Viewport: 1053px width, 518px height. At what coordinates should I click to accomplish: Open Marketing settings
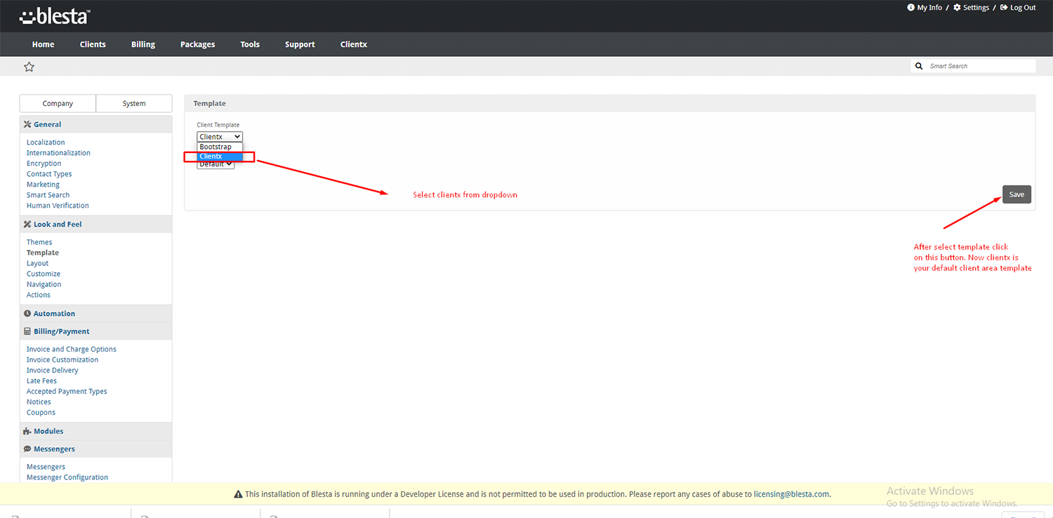(x=43, y=185)
